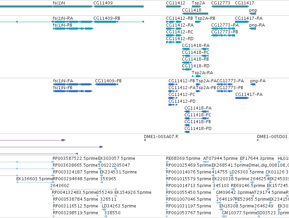Open protein Tsp2A-PA
The height and width of the screenshot is (218, 289).
coord(206,81)
